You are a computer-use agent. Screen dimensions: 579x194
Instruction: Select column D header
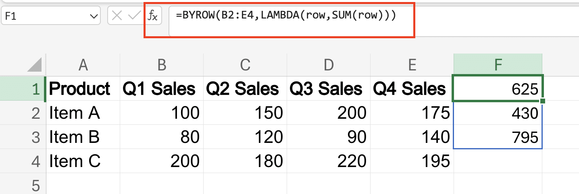pyautogui.click(x=329, y=64)
